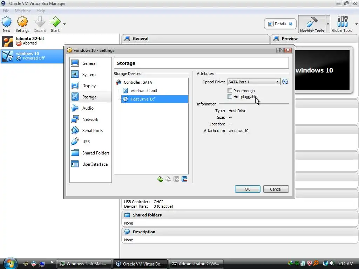Click the Cancel button
This screenshot has height=269, width=359.
coord(276,189)
